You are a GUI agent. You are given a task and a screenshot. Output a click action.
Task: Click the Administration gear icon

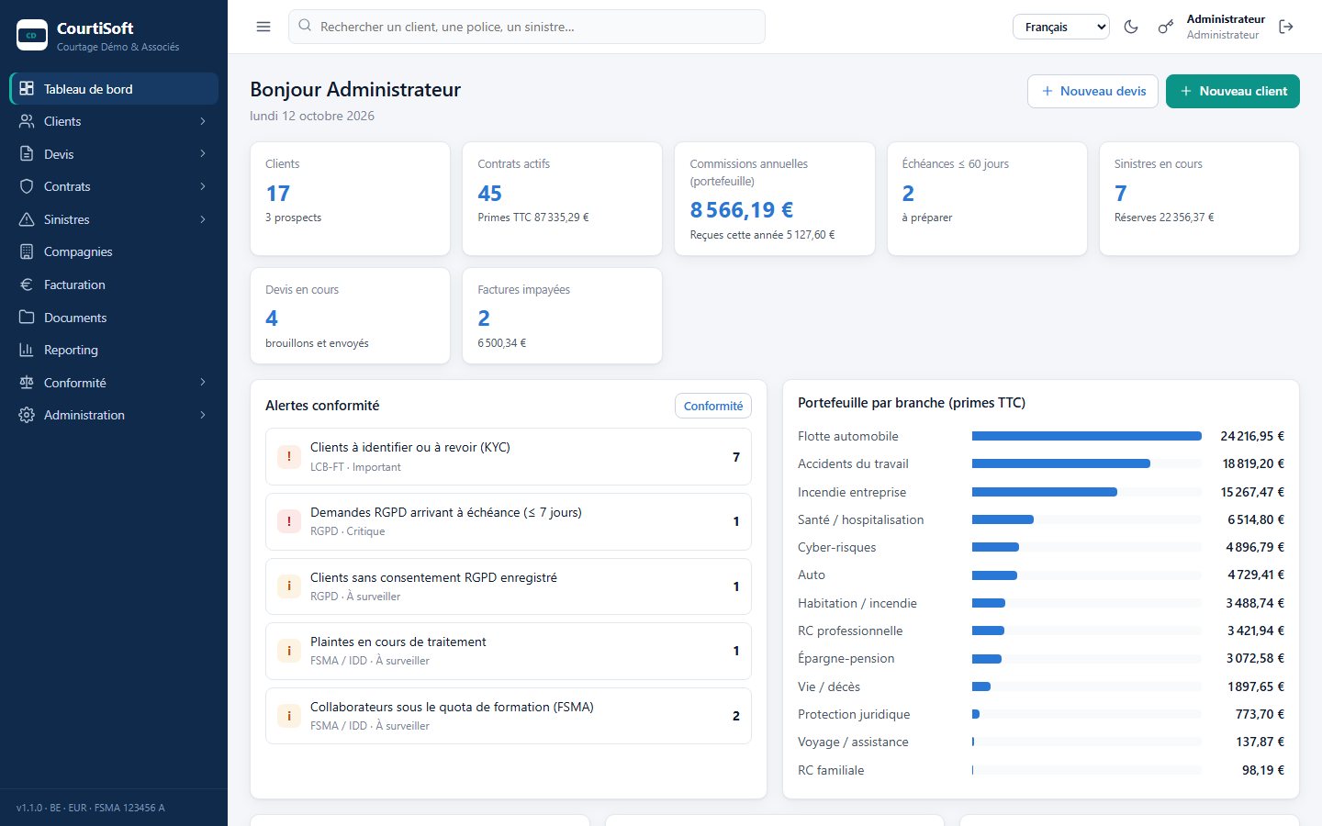[x=27, y=415]
